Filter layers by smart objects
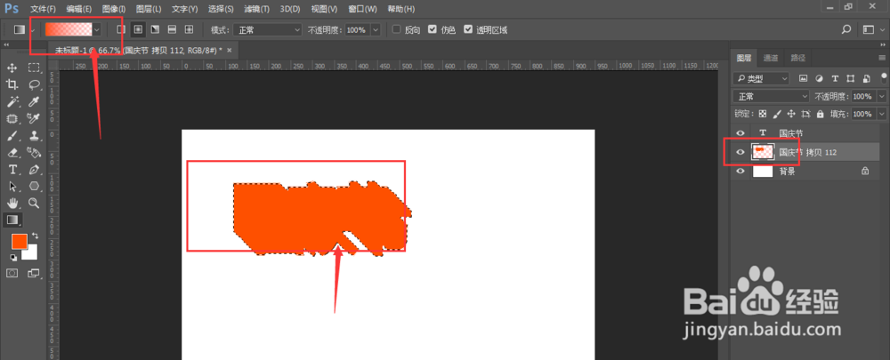 pyautogui.click(x=866, y=78)
